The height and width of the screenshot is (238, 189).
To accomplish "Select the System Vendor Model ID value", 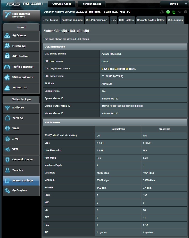I will (122, 106).
